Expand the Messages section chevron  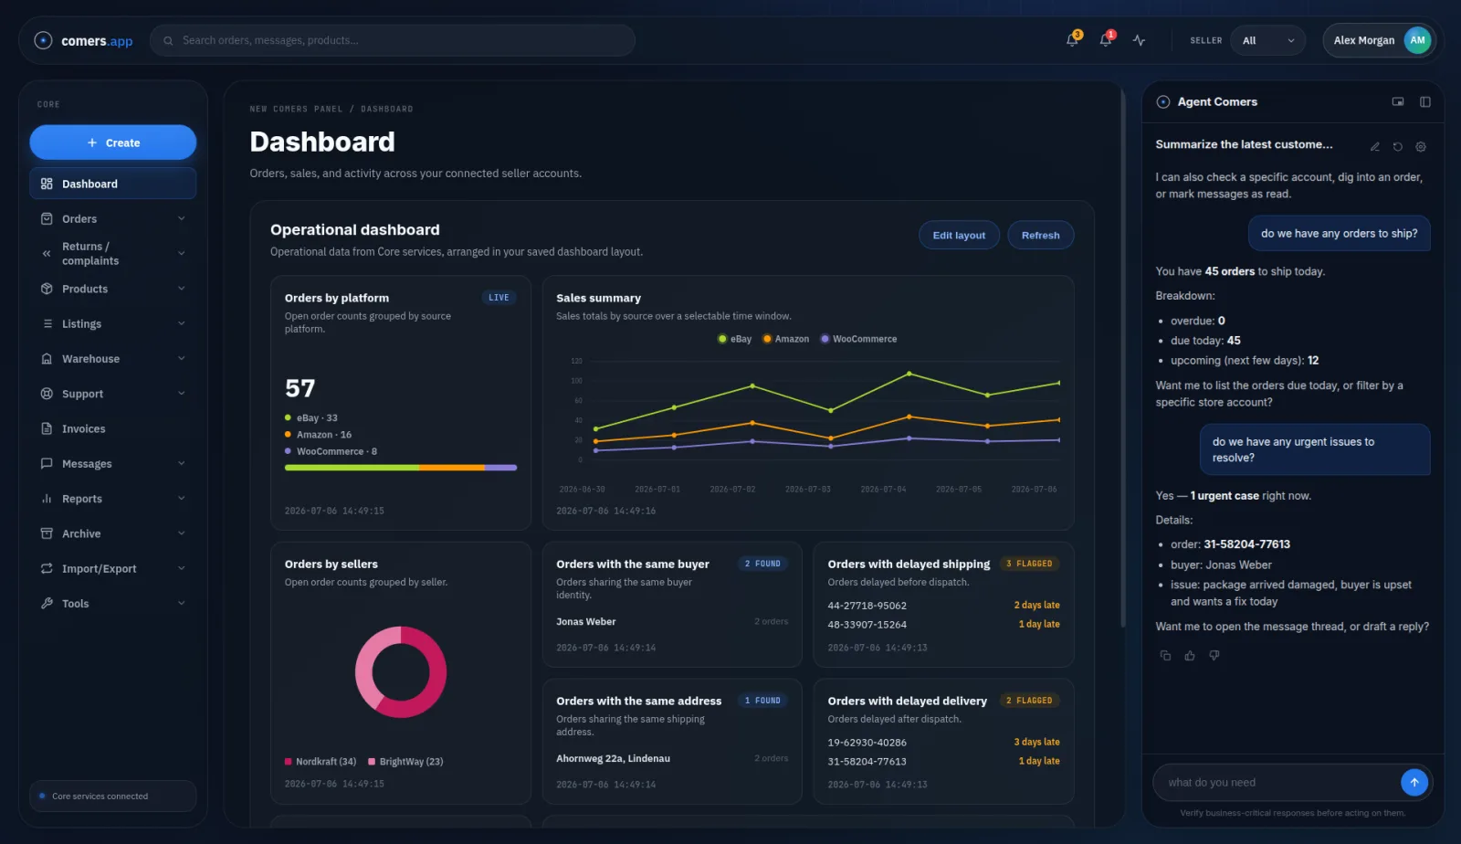(x=181, y=463)
